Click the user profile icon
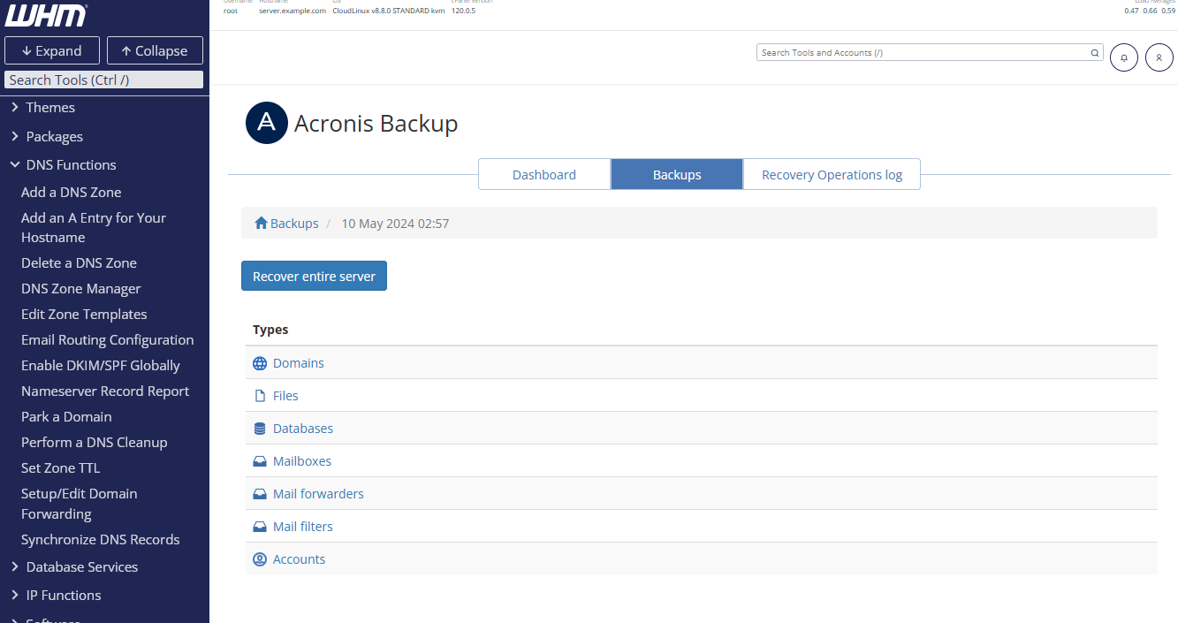The image size is (1178, 623). click(1159, 57)
